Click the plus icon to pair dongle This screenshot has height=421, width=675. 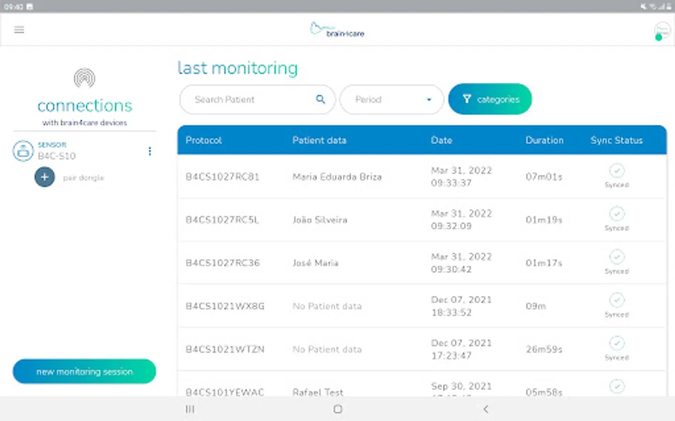point(45,177)
